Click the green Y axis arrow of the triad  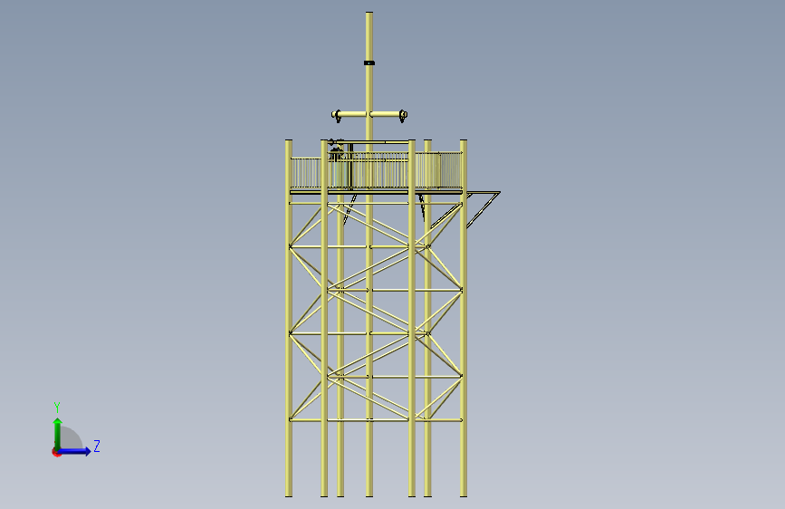[x=58, y=433]
